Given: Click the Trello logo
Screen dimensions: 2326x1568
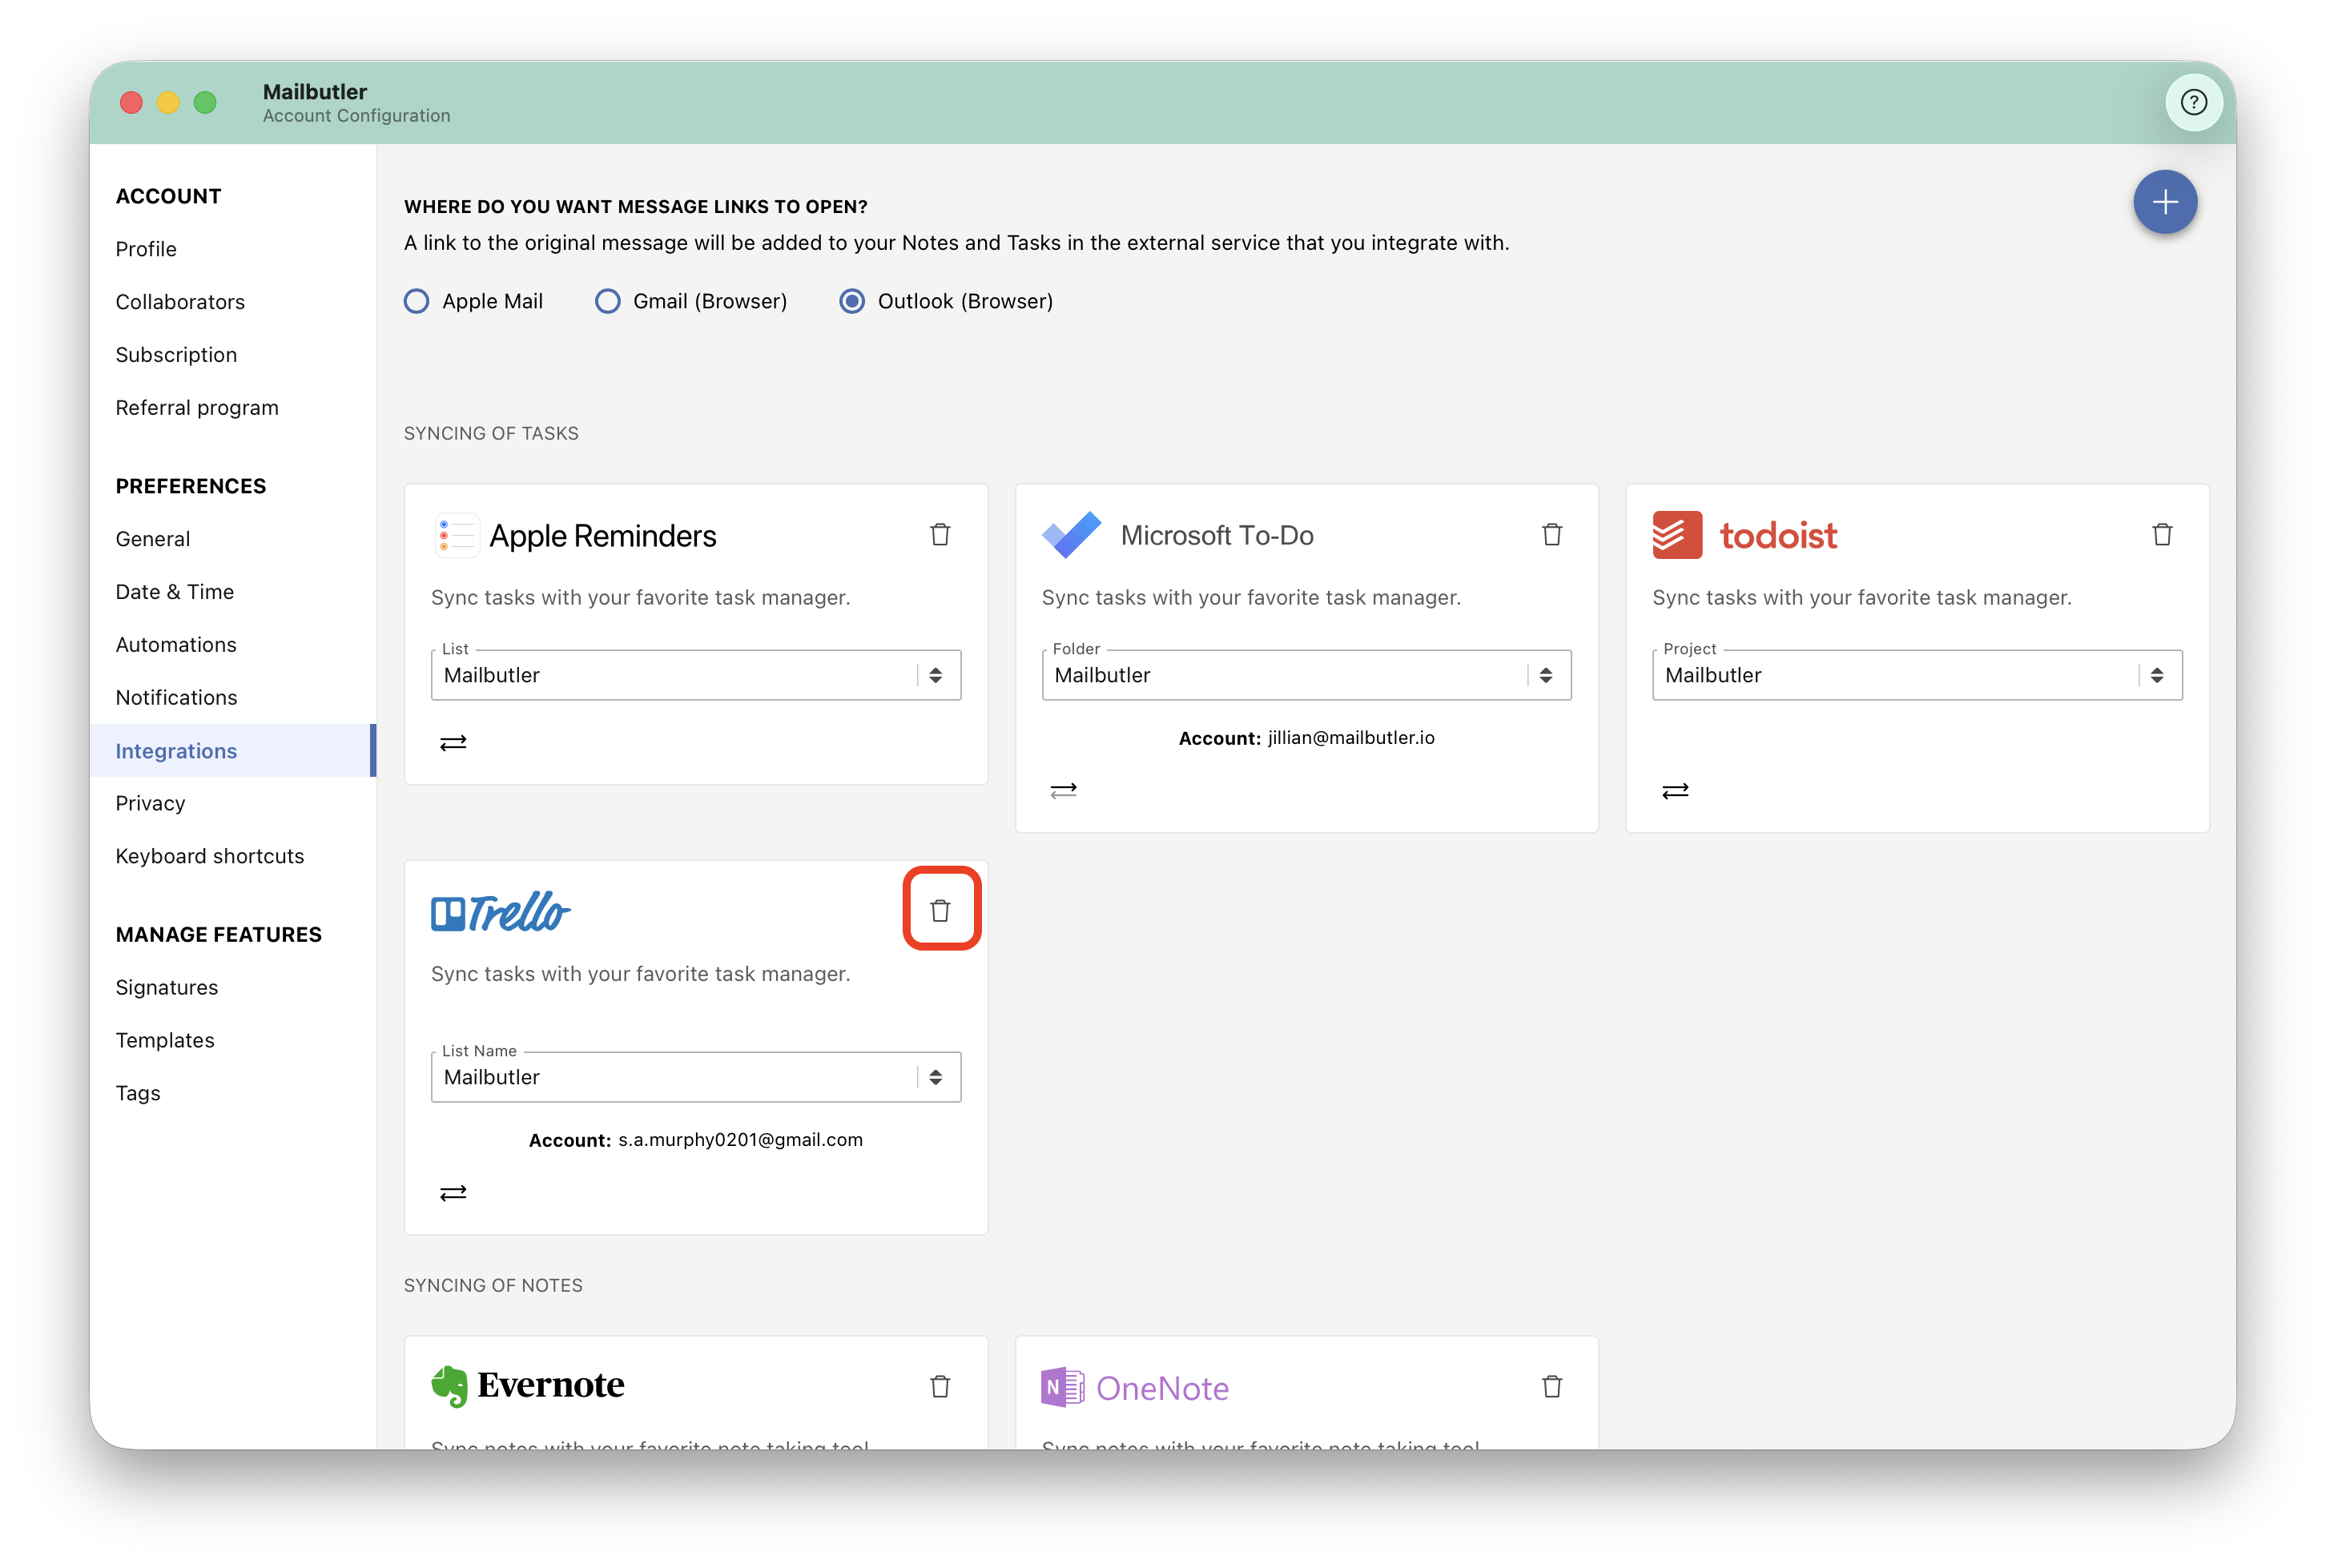Looking at the screenshot, I should tap(500, 911).
